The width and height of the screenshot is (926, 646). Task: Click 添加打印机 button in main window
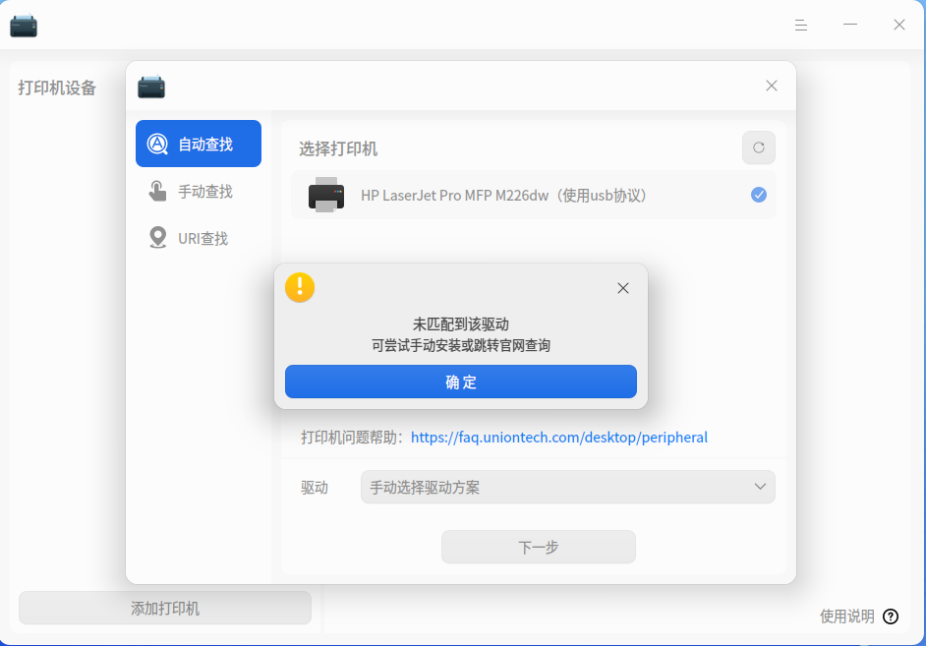165,608
